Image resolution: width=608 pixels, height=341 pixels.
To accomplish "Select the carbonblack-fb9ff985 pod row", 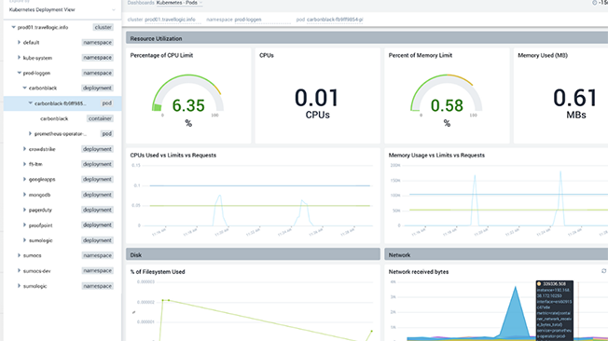I will coord(62,103).
